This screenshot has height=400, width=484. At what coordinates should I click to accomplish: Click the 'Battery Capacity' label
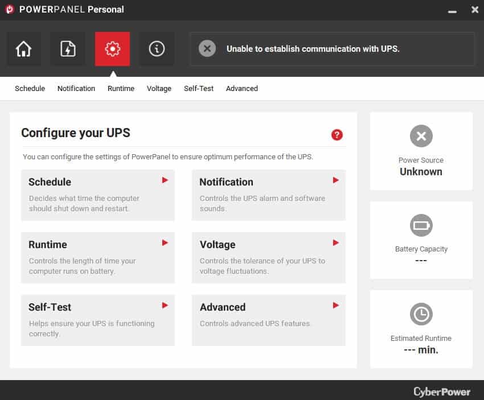421,249
